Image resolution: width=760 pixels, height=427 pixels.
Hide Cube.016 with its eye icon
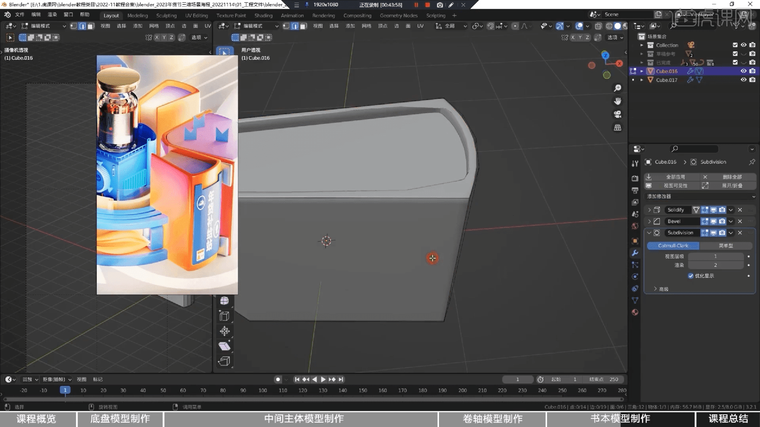point(743,71)
